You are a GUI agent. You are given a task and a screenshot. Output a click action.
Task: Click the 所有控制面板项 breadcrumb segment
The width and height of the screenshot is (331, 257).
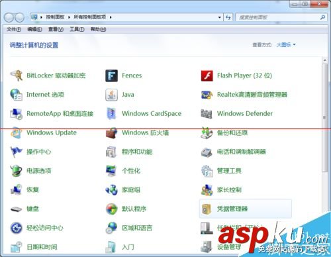click(90, 17)
